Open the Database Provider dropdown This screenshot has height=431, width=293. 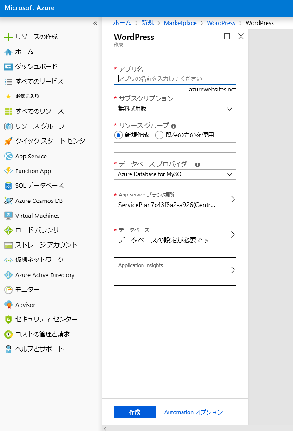click(x=175, y=174)
